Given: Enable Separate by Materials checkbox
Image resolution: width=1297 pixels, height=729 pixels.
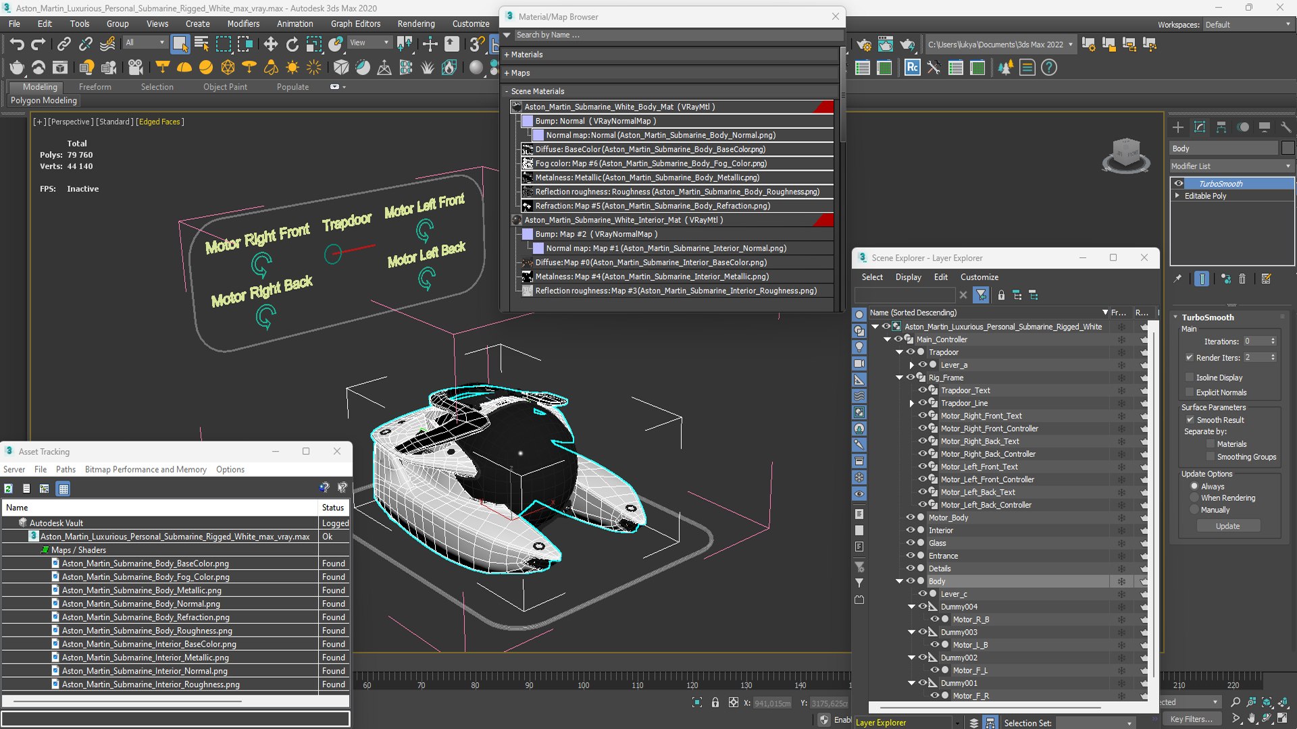Looking at the screenshot, I should 1211,444.
